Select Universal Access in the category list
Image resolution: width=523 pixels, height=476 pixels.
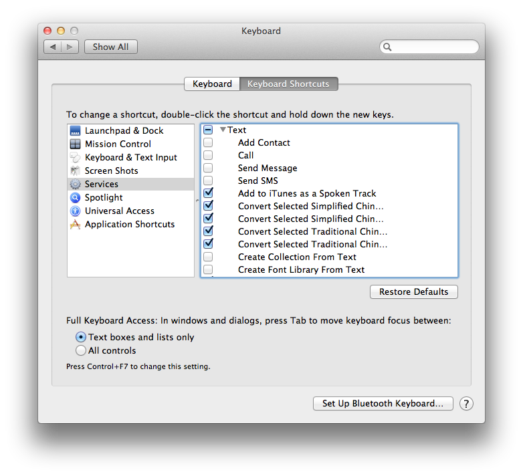click(x=131, y=211)
